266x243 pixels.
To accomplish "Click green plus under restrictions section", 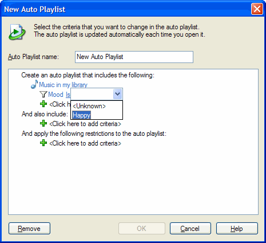I will click(x=43, y=143).
